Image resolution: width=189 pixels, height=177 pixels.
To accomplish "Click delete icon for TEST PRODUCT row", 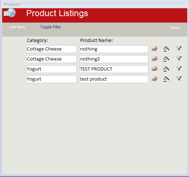I will 155,69.
